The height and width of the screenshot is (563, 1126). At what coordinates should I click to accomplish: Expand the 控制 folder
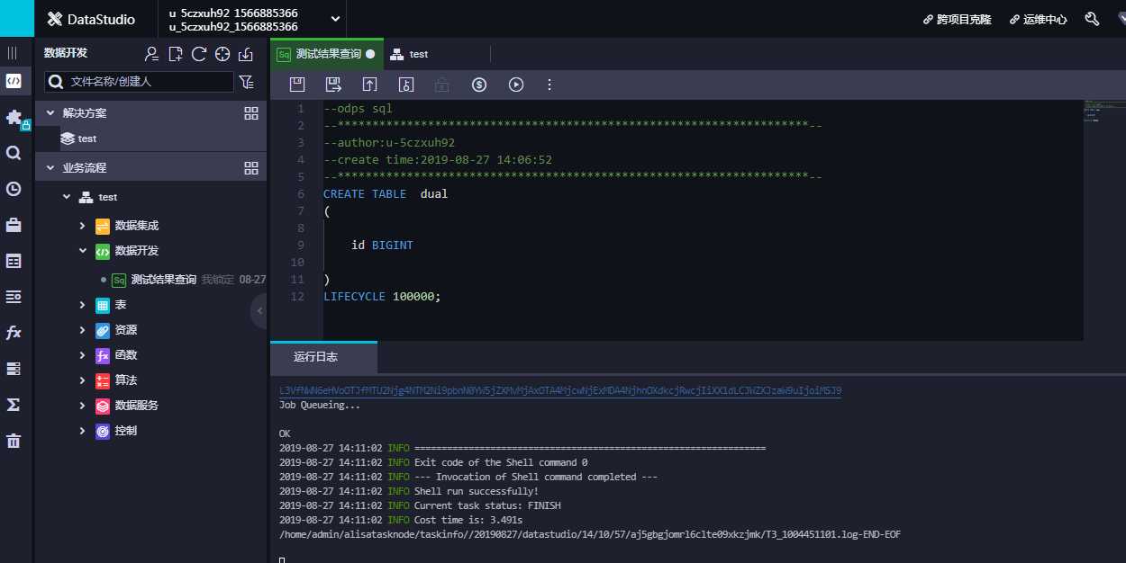pos(83,431)
